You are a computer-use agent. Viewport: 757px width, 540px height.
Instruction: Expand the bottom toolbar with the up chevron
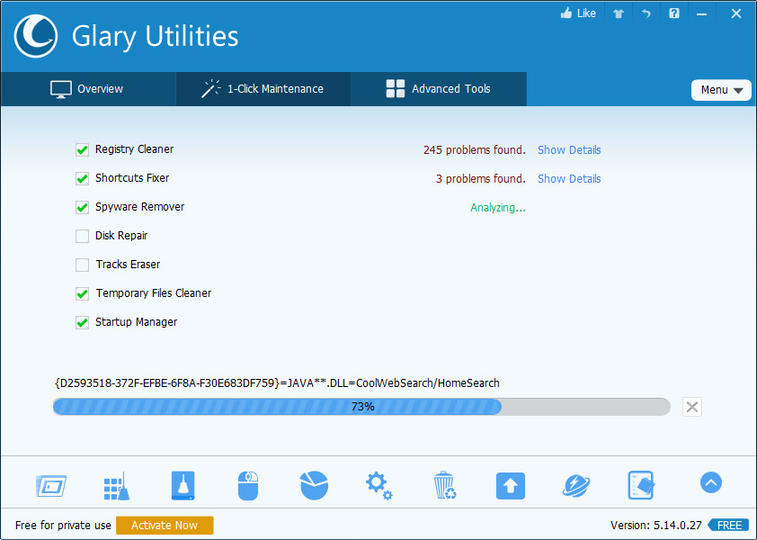tap(710, 483)
